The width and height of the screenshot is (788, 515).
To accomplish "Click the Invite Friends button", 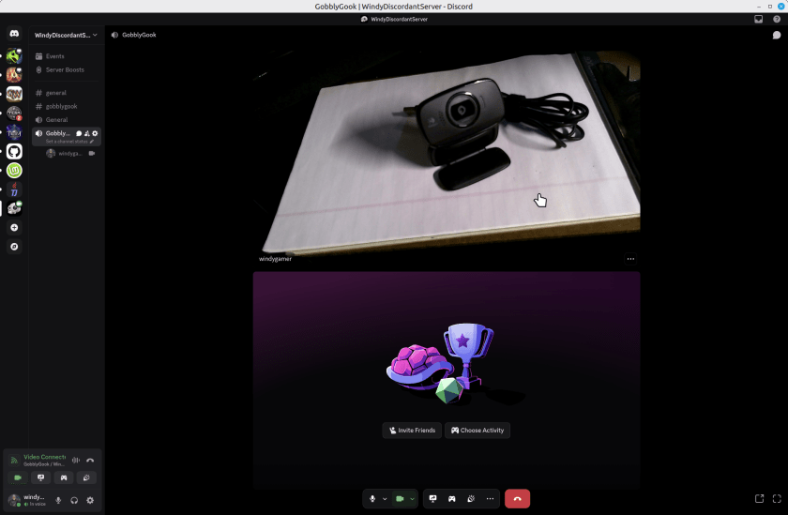I will pos(412,431).
